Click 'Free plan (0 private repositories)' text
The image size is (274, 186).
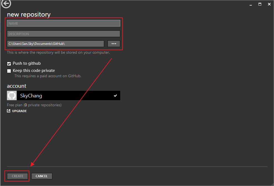pos(34,105)
